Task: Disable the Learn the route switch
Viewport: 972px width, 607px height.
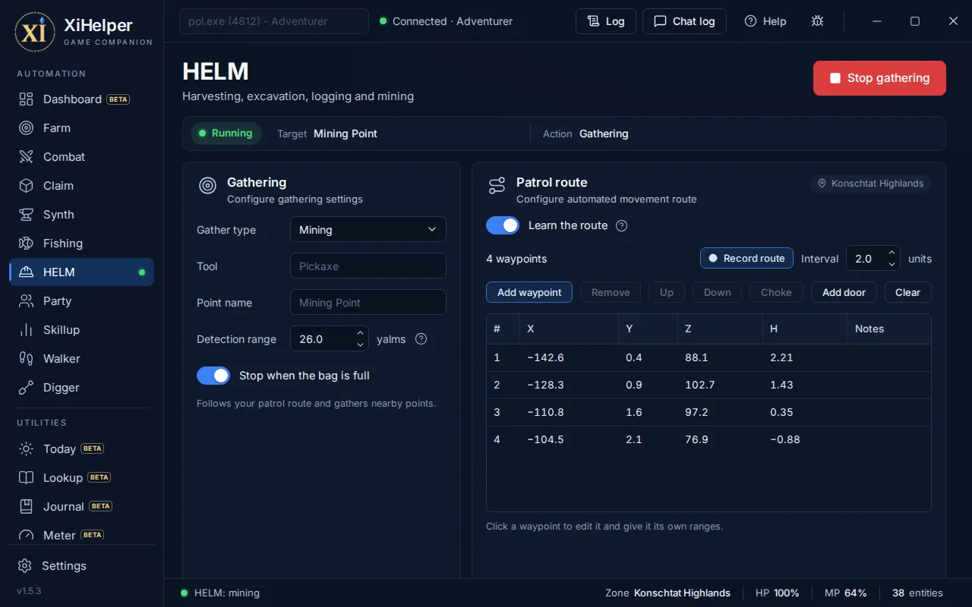Action: pos(503,225)
